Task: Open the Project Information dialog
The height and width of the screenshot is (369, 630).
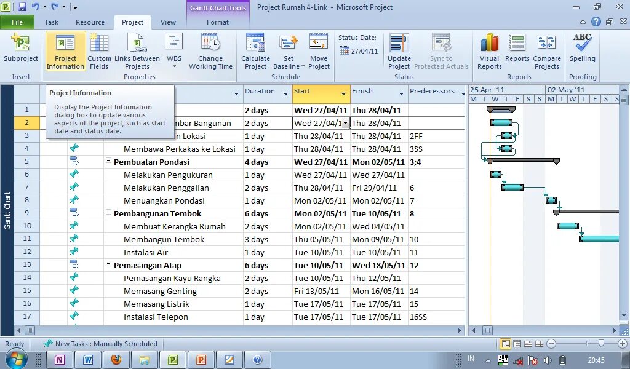Action: point(65,51)
